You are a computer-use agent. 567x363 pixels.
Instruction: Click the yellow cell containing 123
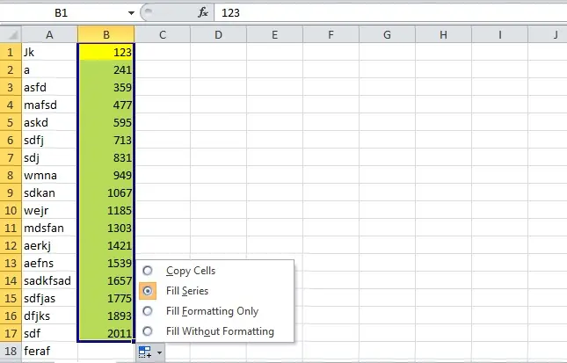point(106,52)
